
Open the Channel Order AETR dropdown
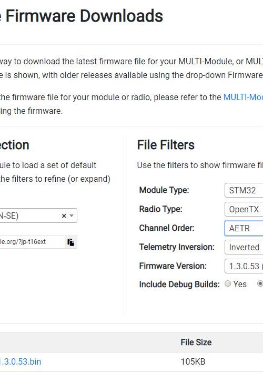pos(244,228)
